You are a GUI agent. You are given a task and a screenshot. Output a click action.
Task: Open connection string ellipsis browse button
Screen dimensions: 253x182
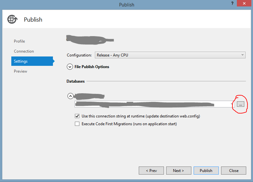[x=240, y=104]
